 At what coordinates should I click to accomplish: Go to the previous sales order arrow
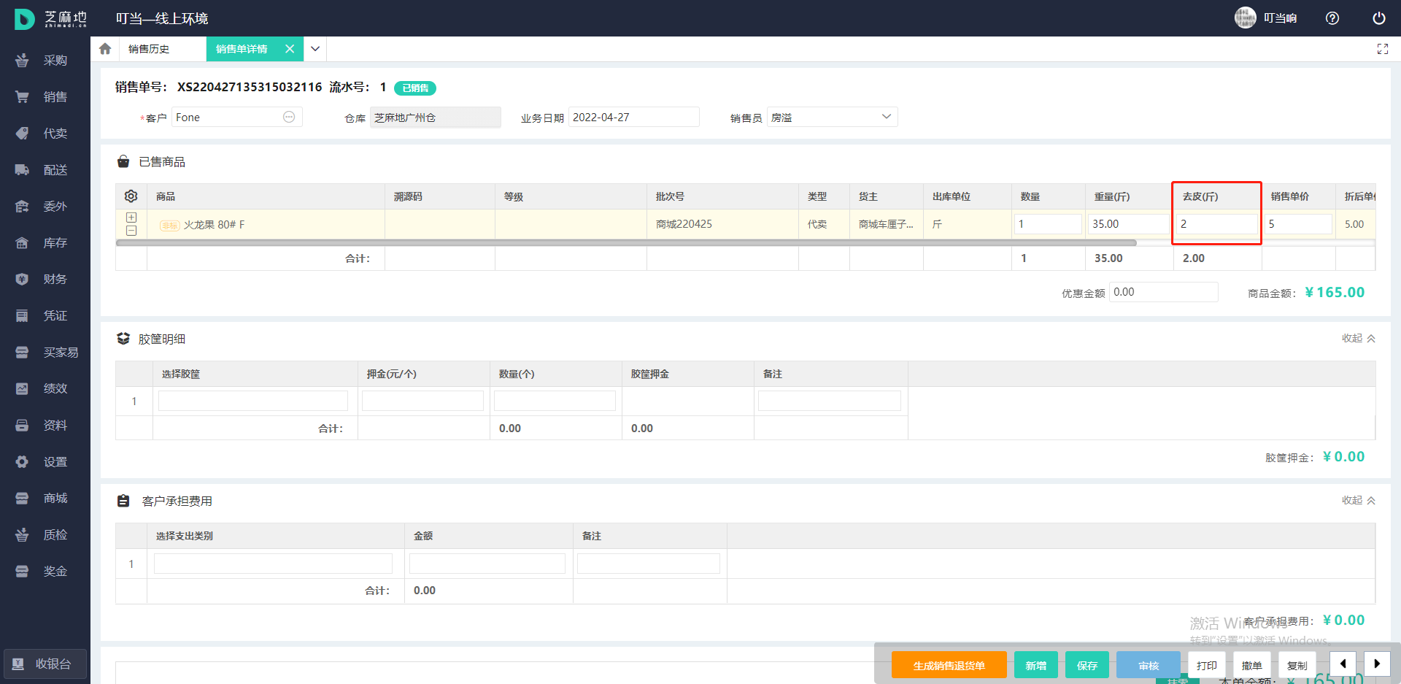1343,664
